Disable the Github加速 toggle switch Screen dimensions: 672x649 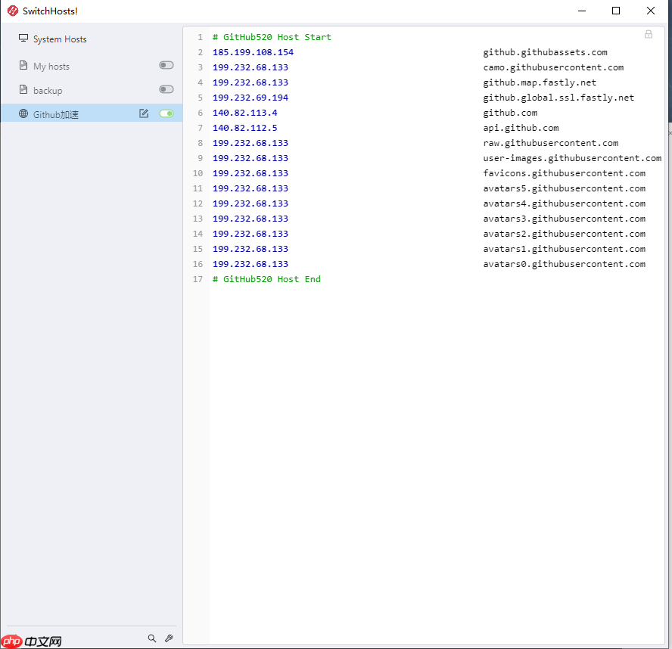pyautogui.click(x=166, y=113)
